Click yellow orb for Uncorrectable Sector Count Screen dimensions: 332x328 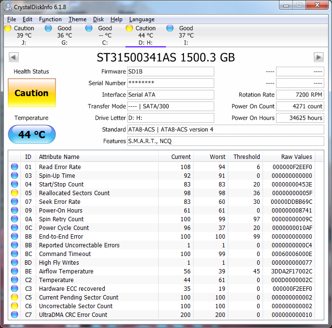pyautogui.click(x=14, y=306)
